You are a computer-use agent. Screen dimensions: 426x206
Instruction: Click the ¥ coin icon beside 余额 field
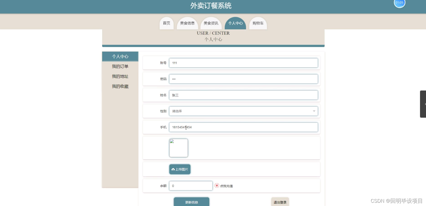(x=217, y=186)
